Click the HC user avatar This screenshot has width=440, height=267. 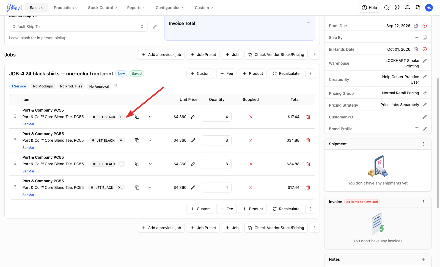point(429,8)
